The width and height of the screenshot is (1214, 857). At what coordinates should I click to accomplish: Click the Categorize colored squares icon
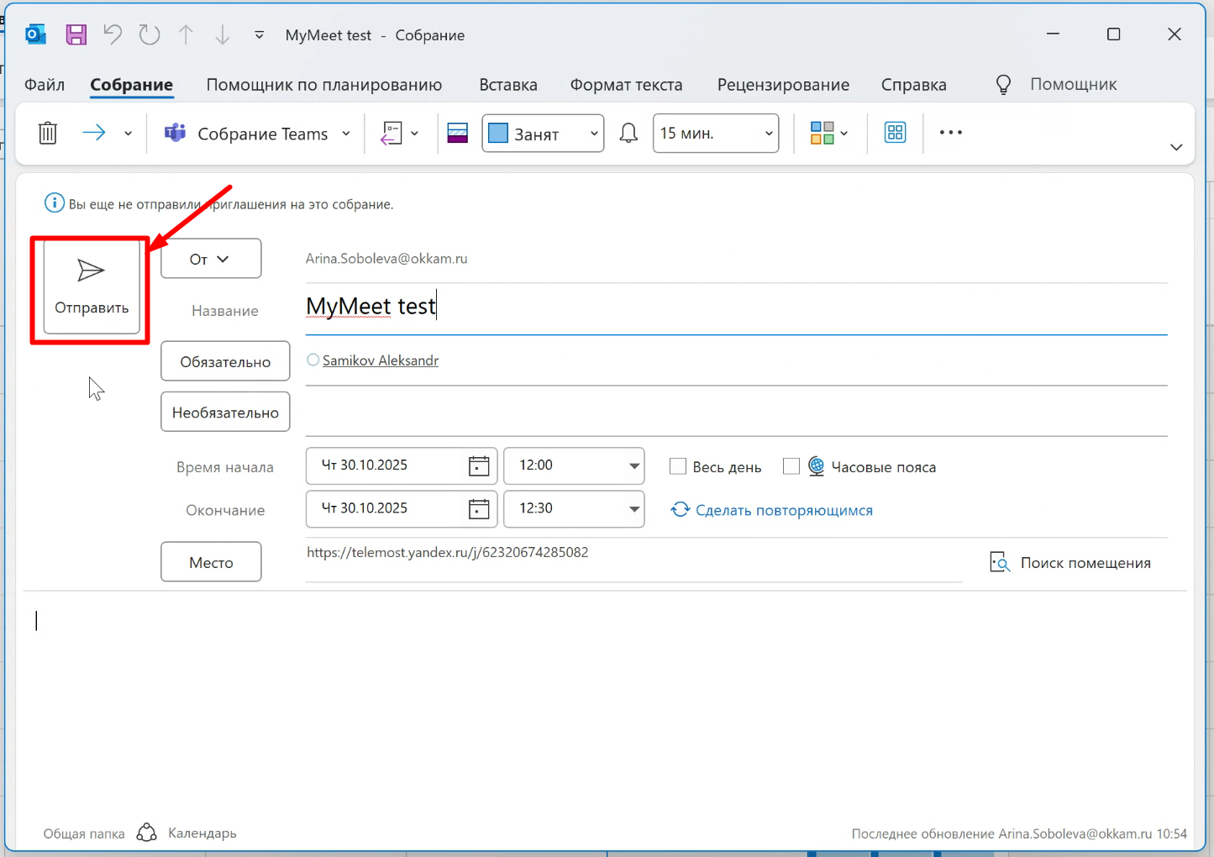(822, 133)
